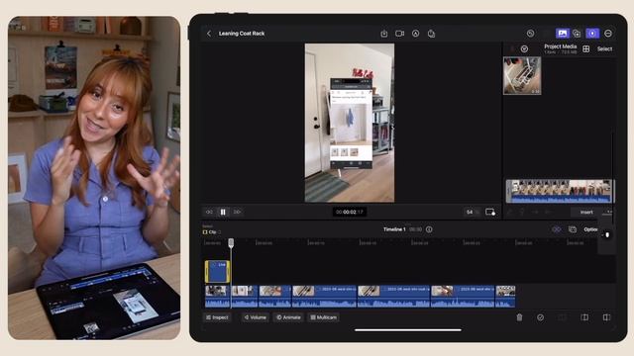This screenshot has width=634, height=356.
Task: Open the Multicam tab
Action: tap(324, 317)
